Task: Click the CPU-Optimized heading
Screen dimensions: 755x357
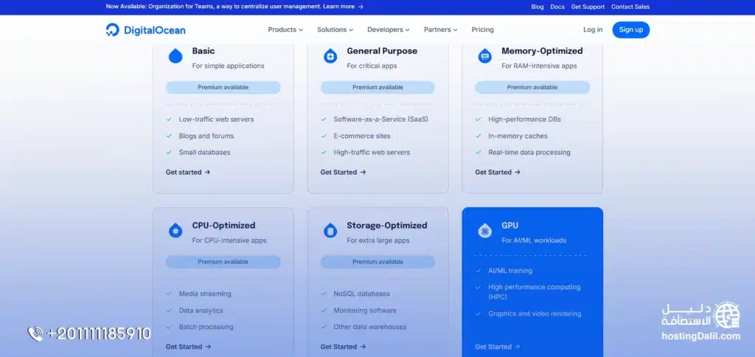Action: [x=223, y=225]
